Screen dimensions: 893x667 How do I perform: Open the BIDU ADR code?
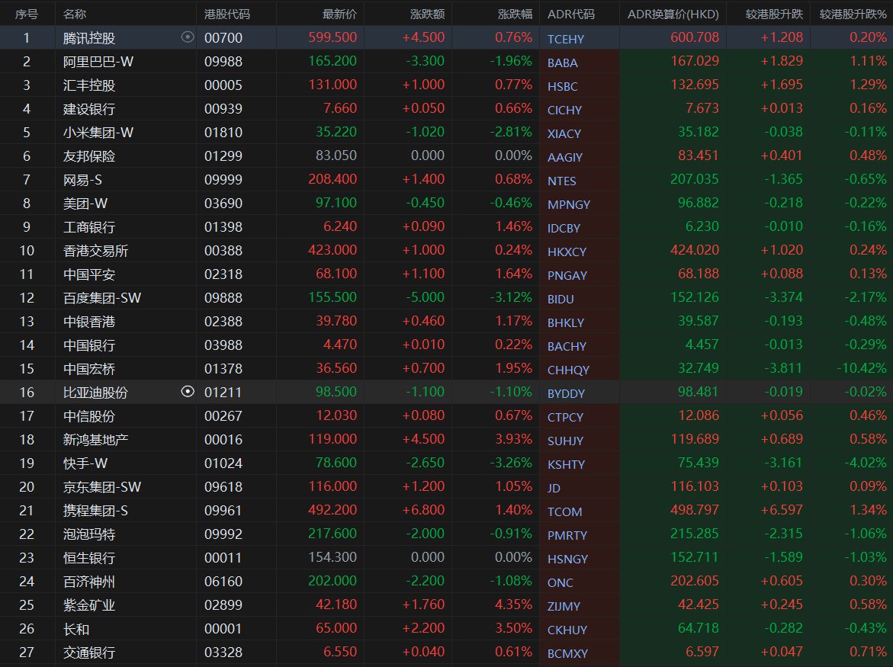[x=561, y=299]
